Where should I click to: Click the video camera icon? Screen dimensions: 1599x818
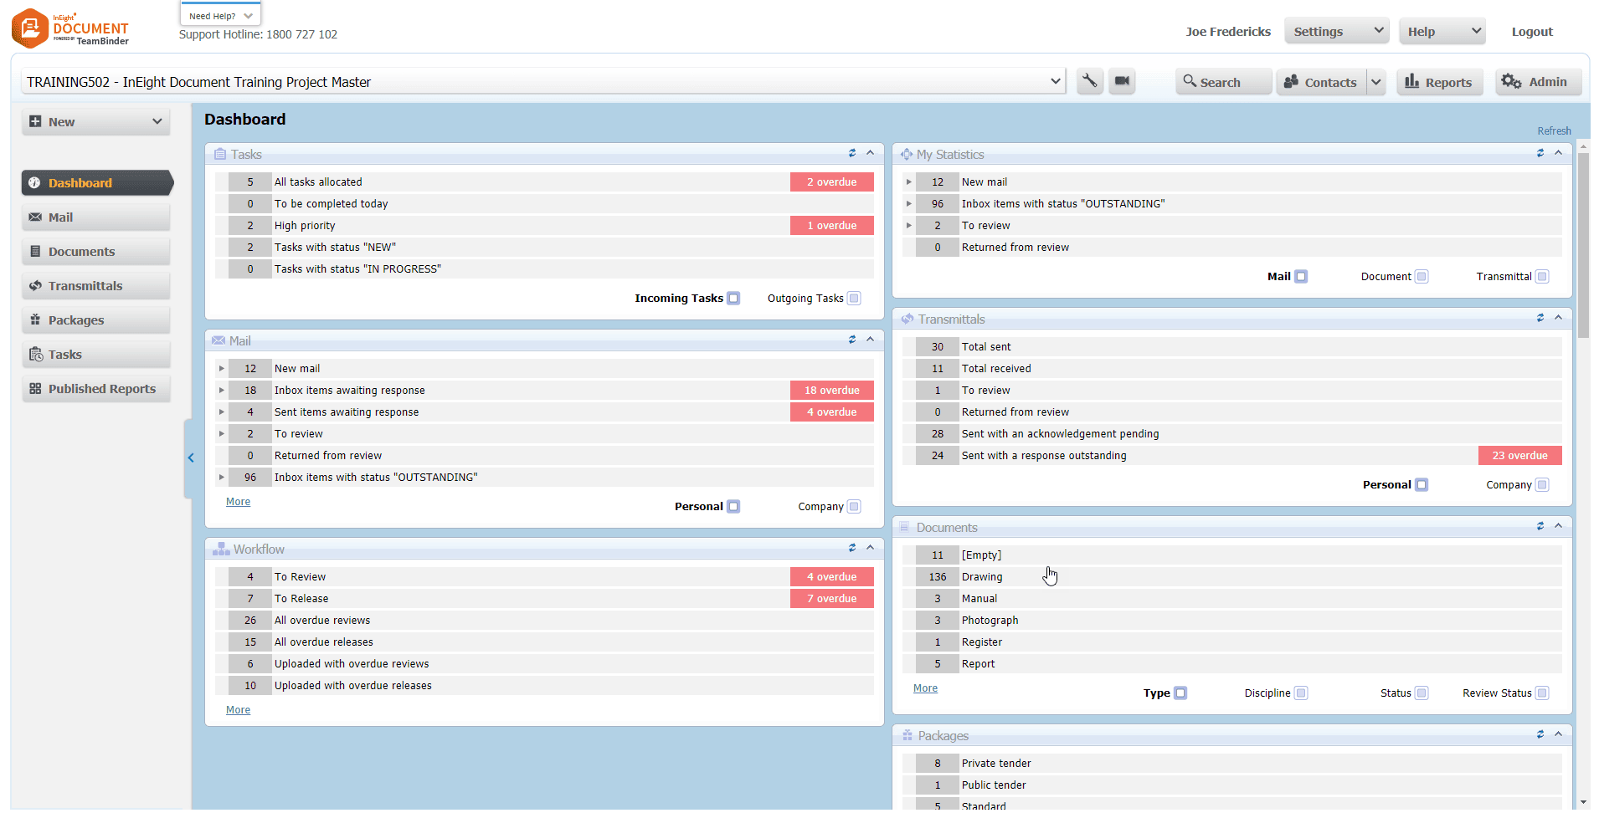[1122, 81]
